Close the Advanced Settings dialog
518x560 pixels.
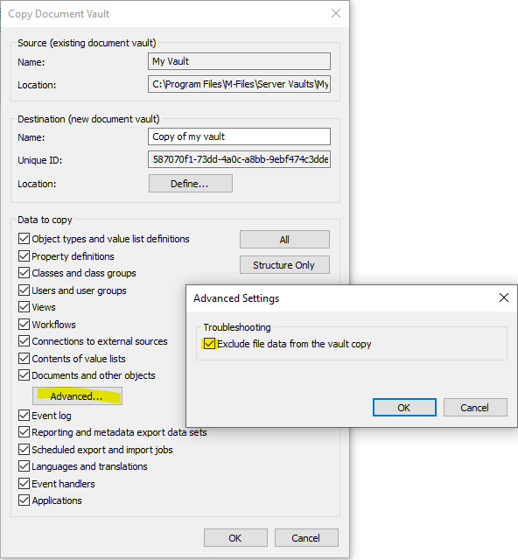(504, 297)
